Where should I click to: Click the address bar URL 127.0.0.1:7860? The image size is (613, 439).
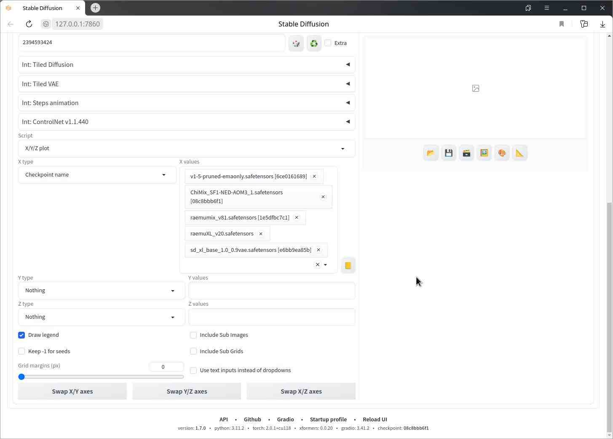click(x=78, y=24)
